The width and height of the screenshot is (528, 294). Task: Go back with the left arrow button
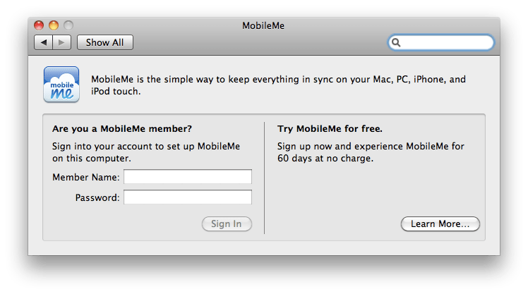click(44, 42)
